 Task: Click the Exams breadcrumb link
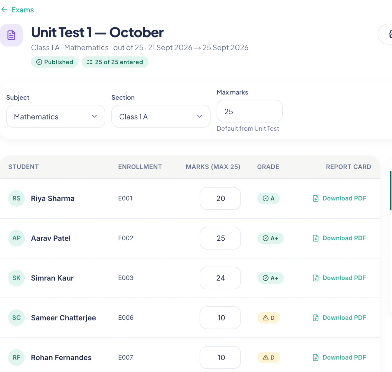coord(22,10)
